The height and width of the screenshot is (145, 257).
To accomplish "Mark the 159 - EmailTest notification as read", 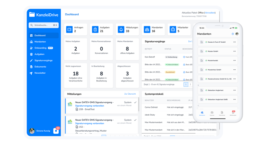I will coord(135,102).
